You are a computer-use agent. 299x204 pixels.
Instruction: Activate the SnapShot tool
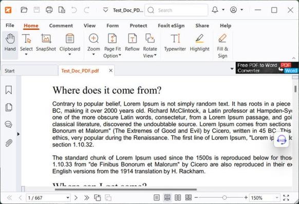[46, 43]
